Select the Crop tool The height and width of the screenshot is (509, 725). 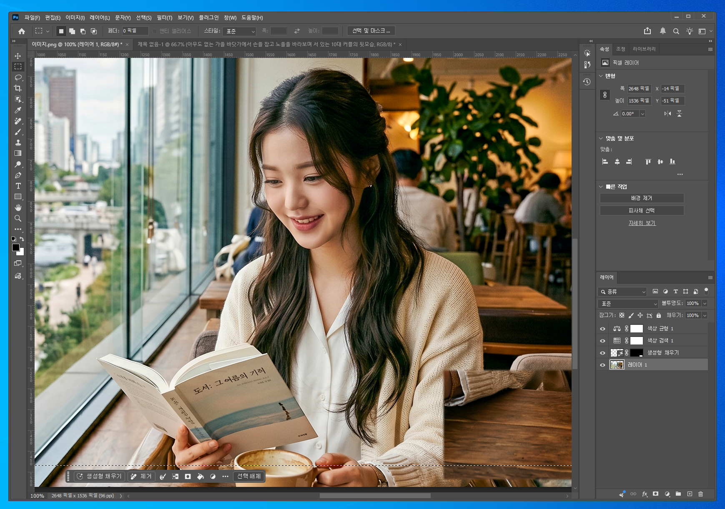click(18, 88)
